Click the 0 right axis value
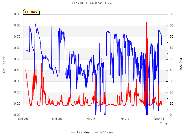 coord(171,115)
